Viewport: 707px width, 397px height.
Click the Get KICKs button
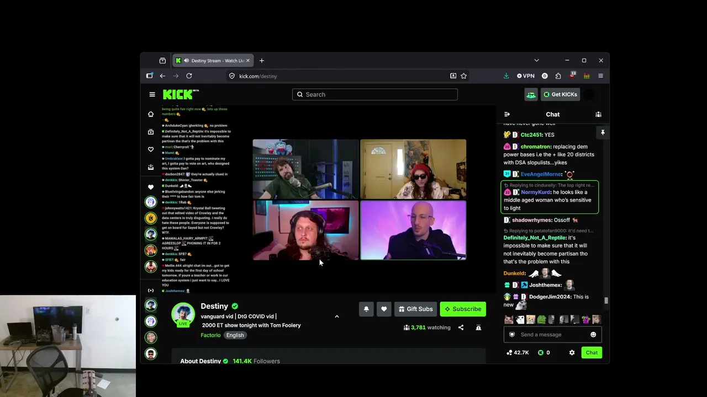click(560, 94)
